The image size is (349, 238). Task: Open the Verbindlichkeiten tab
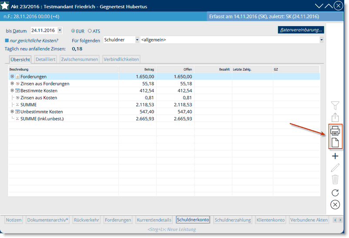coord(121,59)
